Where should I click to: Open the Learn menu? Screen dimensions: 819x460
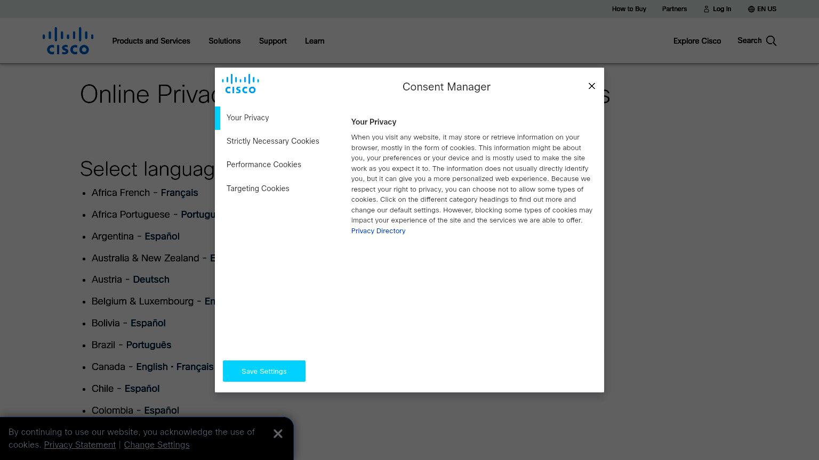pyautogui.click(x=315, y=41)
